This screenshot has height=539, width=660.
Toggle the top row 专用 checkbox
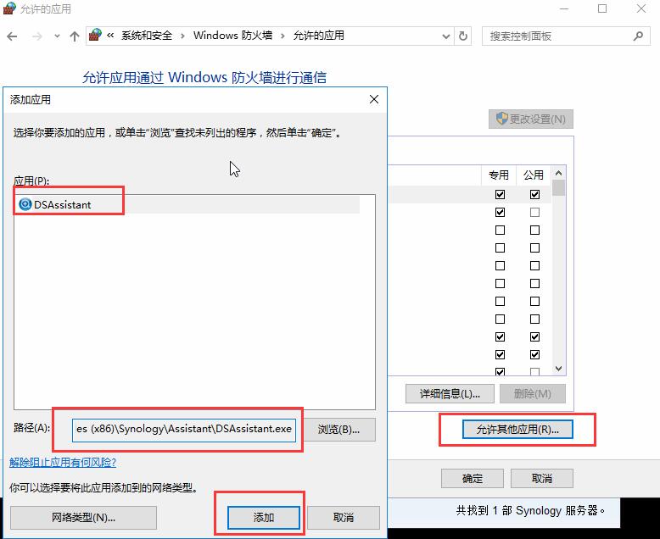(500, 194)
